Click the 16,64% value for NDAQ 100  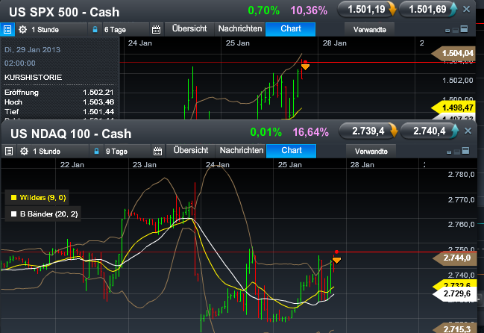(310, 132)
